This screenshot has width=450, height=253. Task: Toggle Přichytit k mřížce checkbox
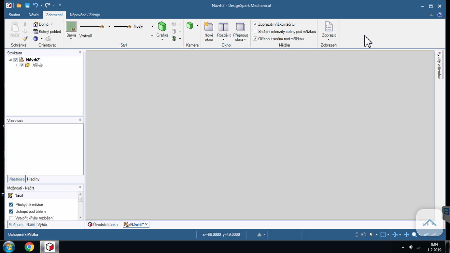[x=11, y=204]
